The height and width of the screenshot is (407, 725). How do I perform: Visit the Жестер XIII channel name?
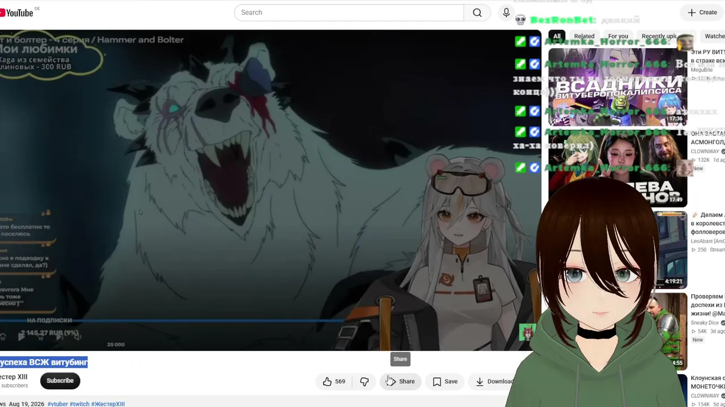coord(14,377)
